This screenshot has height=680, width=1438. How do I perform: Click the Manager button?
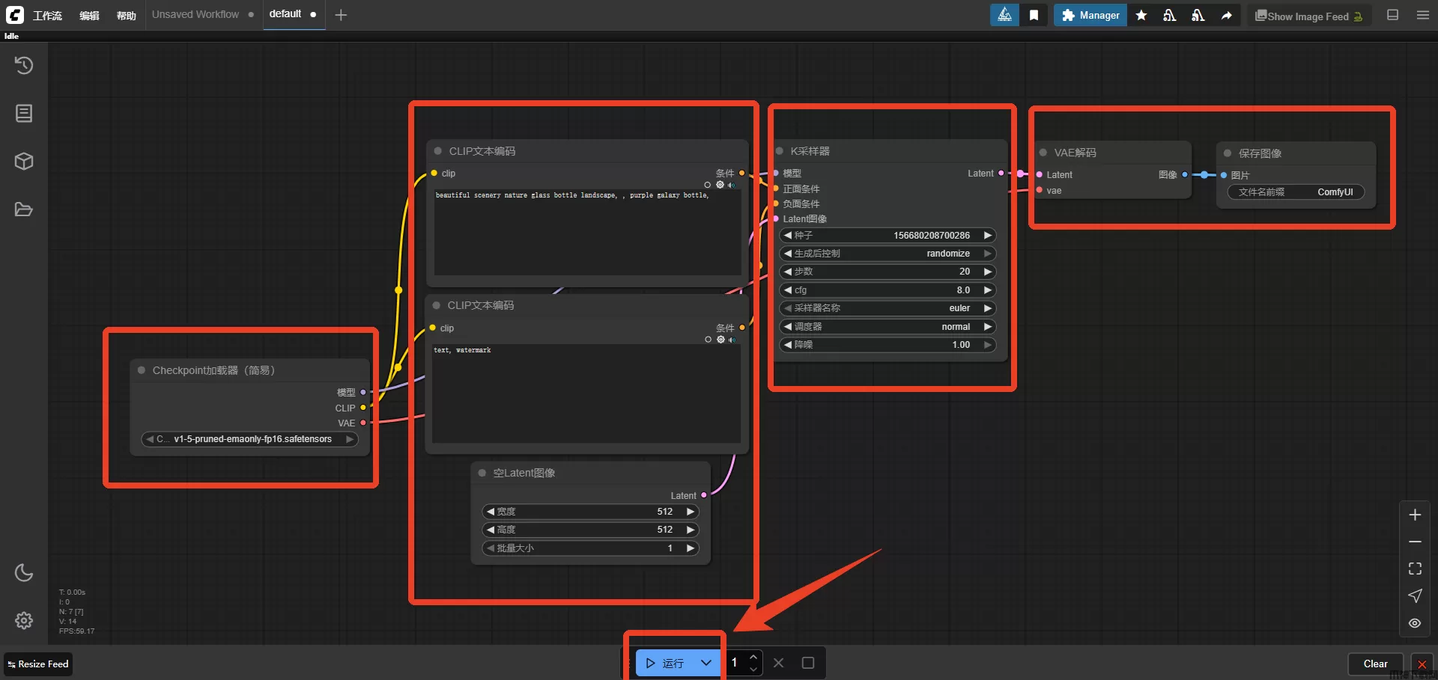(1090, 16)
